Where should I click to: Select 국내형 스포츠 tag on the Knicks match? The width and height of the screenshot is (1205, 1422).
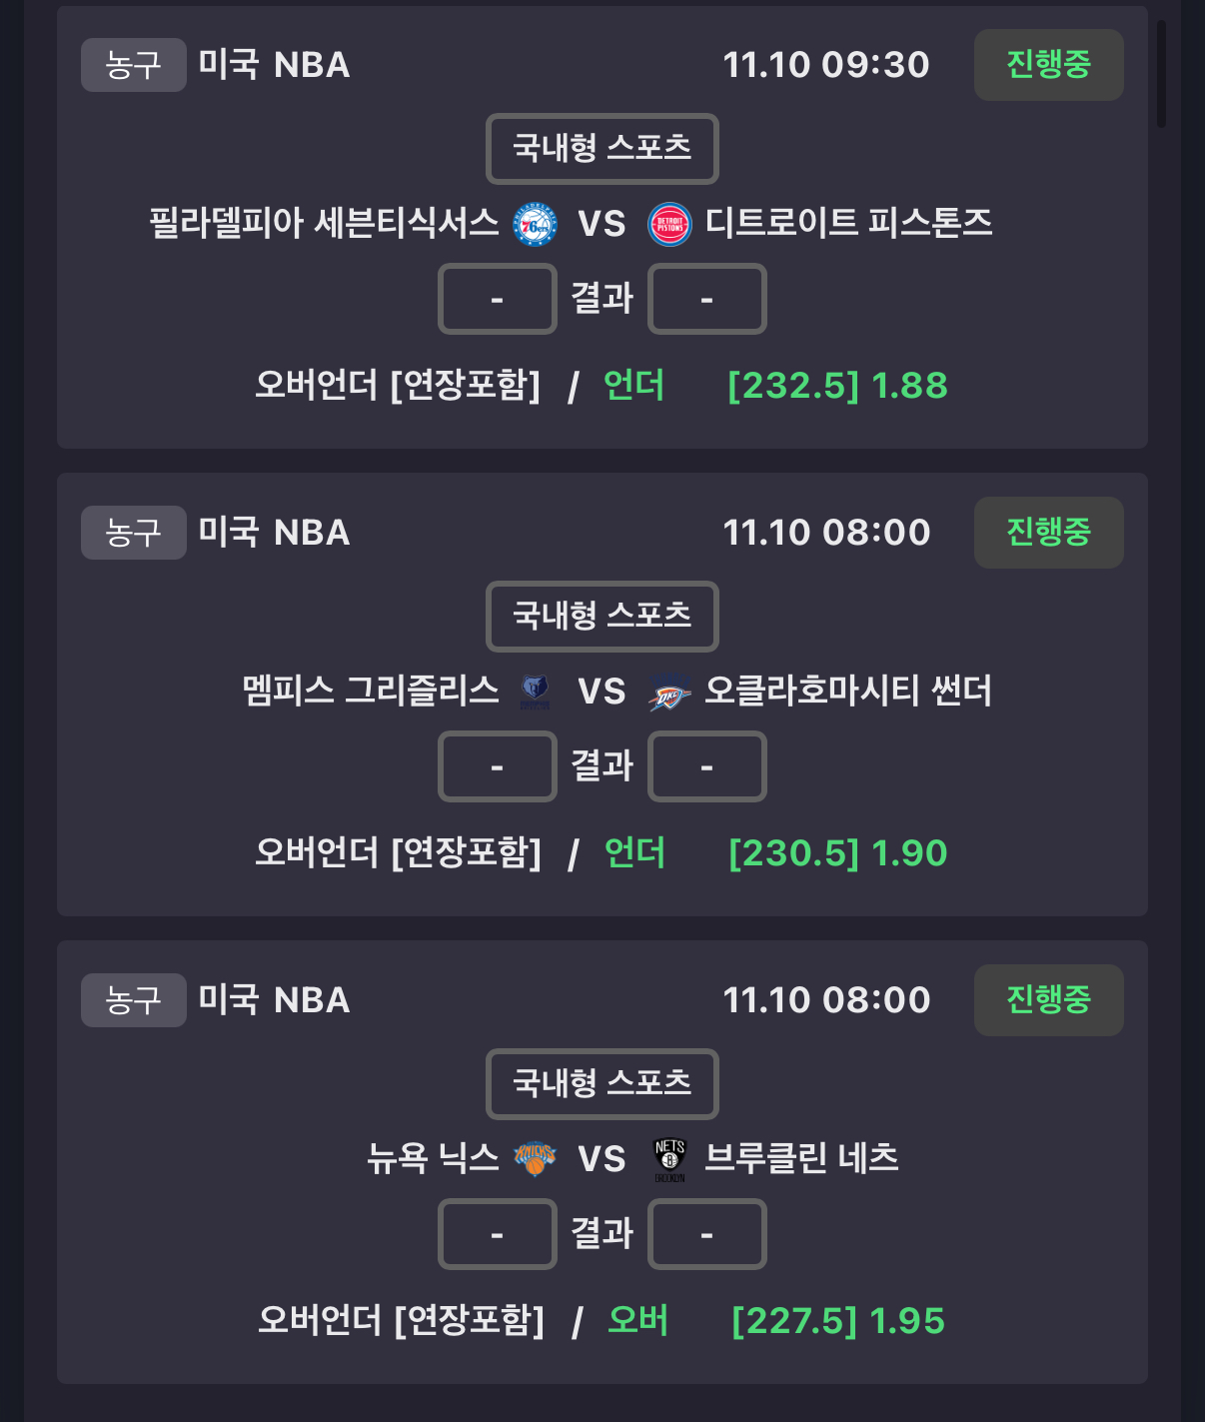click(x=602, y=1084)
